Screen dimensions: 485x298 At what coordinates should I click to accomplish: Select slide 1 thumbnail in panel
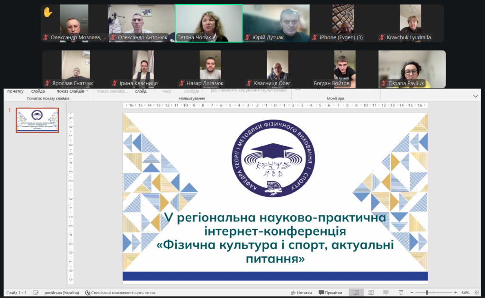(37, 120)
